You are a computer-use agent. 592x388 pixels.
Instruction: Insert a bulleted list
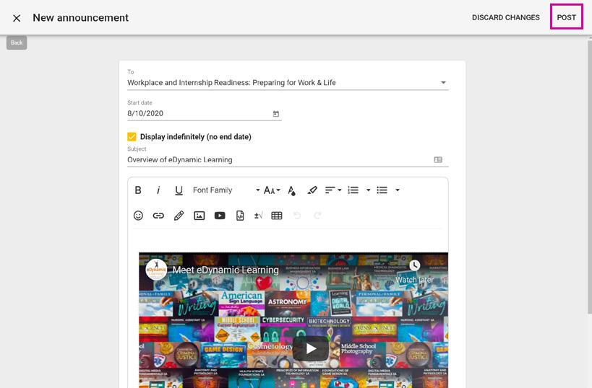(x=382, y=190)
